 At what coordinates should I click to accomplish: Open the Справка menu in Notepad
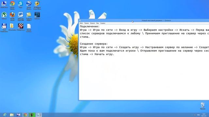[103, 23]
